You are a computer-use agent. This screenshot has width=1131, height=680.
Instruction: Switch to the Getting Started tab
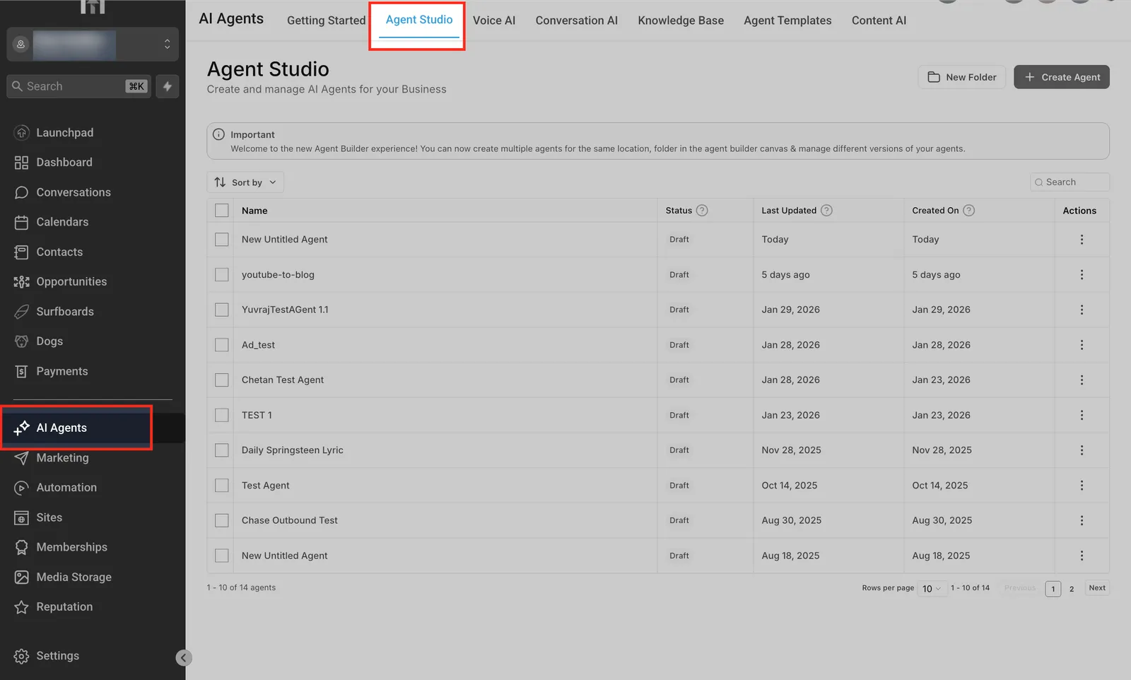(326, 20)
